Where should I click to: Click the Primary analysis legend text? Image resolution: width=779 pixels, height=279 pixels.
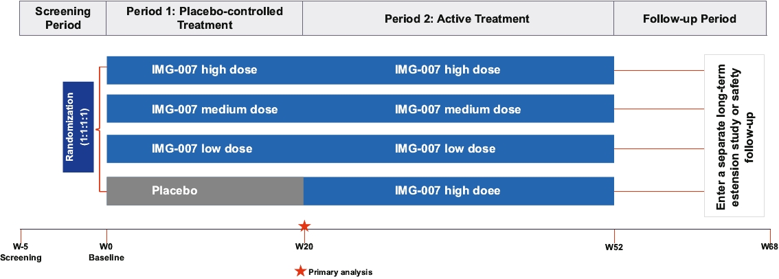(x=340, y=272)
